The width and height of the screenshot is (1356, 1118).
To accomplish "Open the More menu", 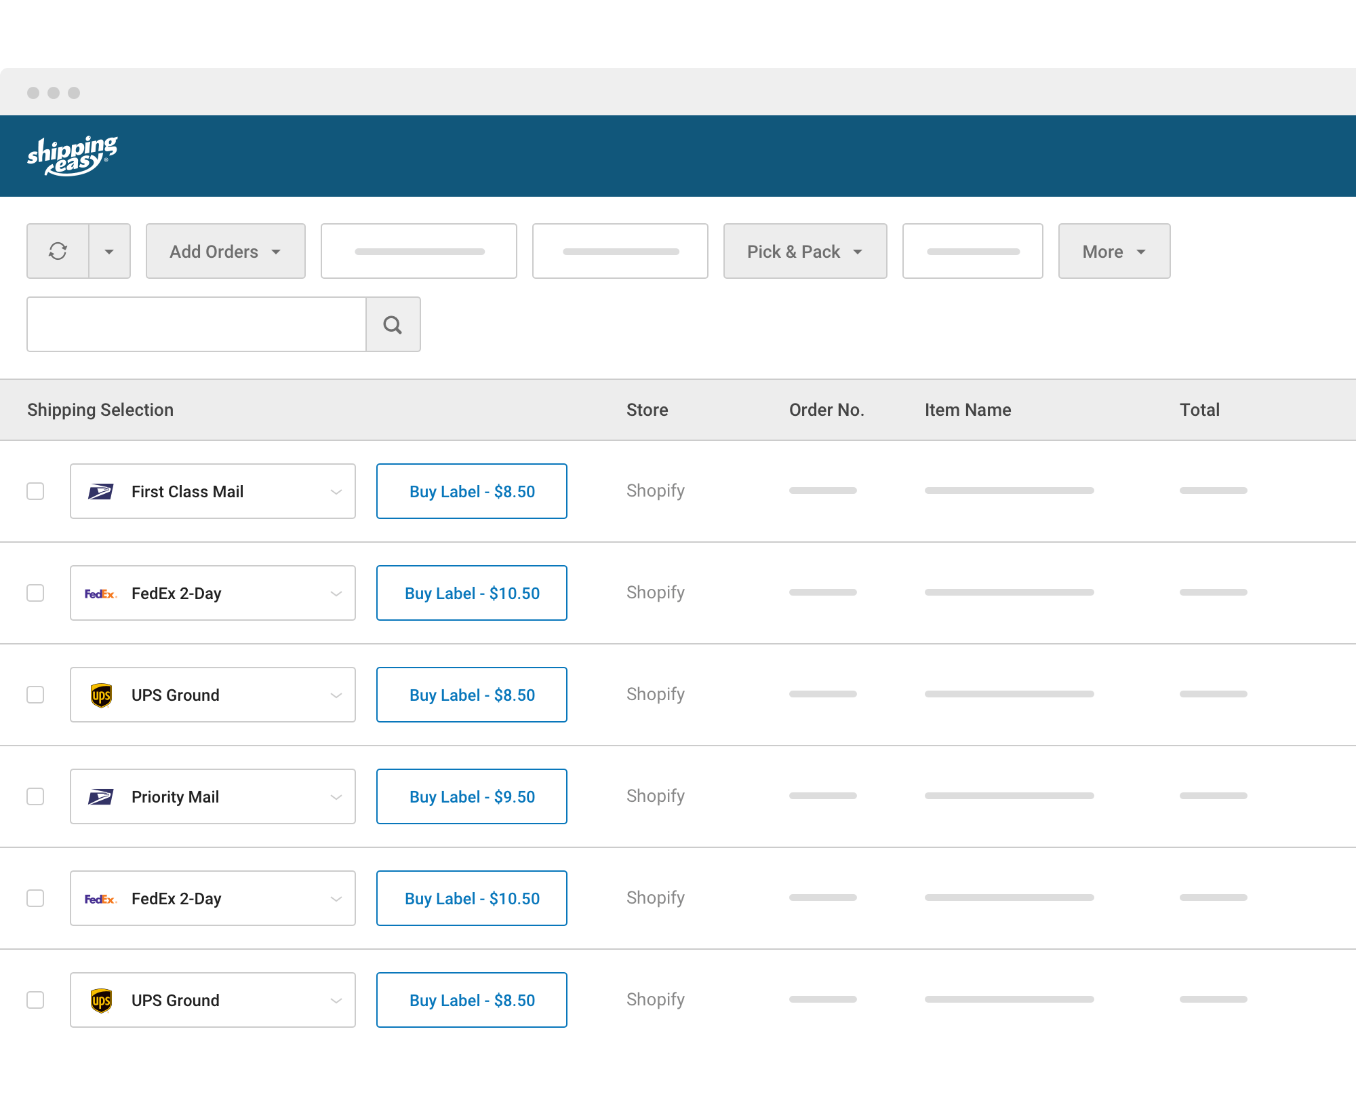I will click(1114, 251).
